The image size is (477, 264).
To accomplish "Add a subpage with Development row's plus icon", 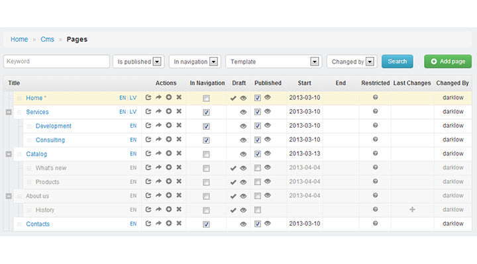I will [169, 126].
